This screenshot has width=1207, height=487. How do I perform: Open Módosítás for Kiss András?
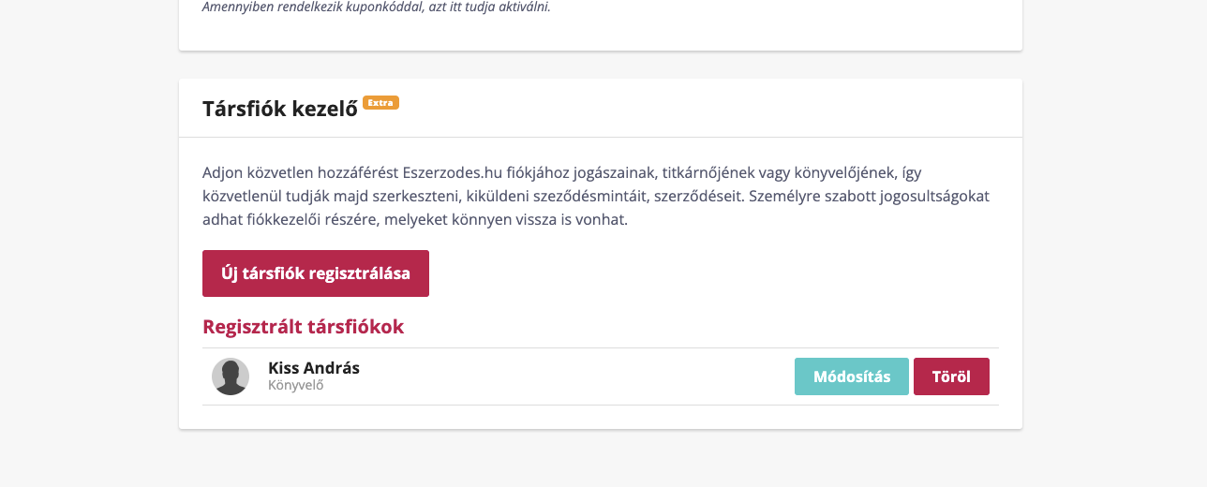pos(852,376)
